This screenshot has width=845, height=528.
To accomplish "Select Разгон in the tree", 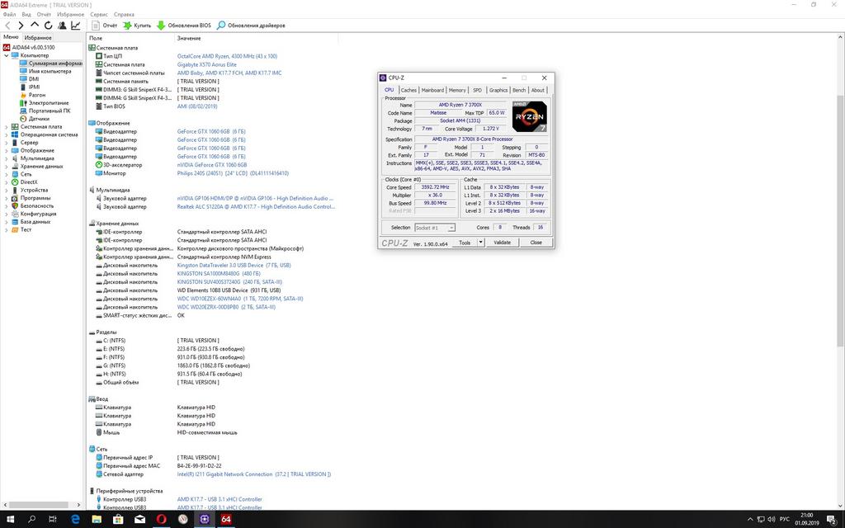I will (37, 95).
